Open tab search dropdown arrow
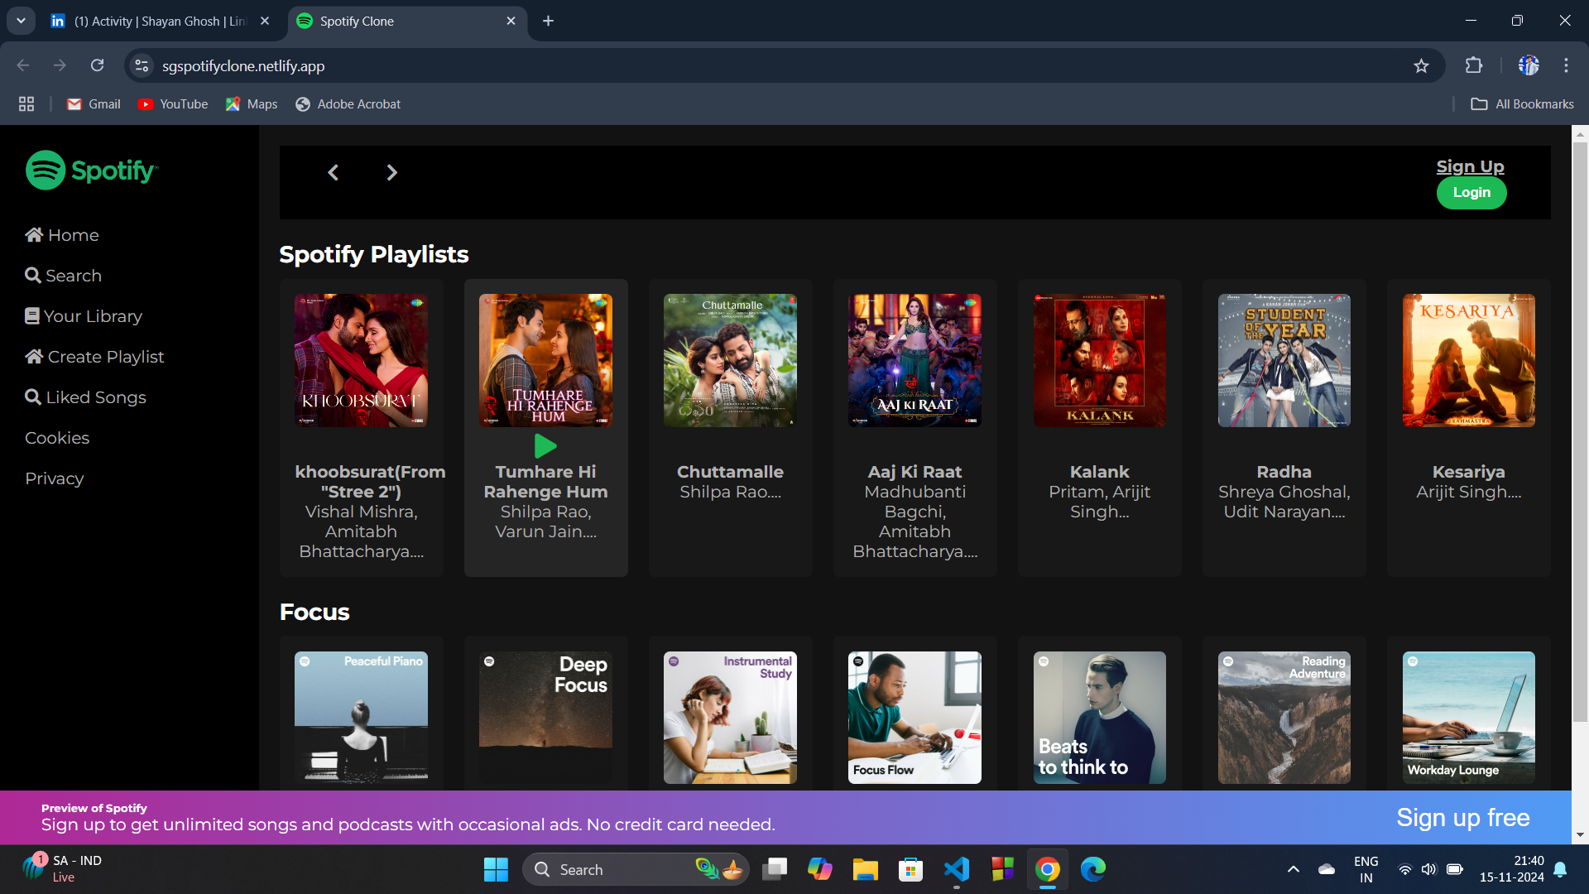The height and width of the screenshot is (894, 1589). point(21,21)
